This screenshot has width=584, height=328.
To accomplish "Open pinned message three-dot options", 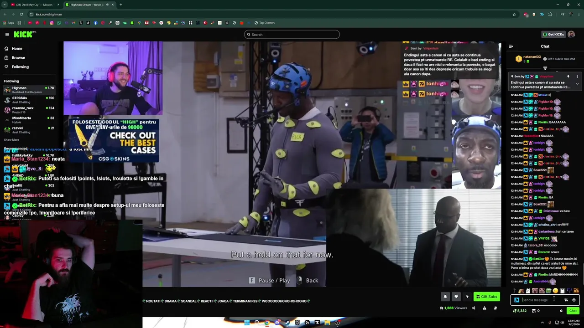I will [x=577, y=77].
